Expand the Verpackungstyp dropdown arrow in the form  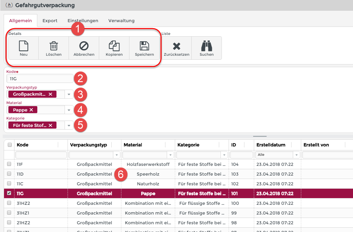(69, 94)
